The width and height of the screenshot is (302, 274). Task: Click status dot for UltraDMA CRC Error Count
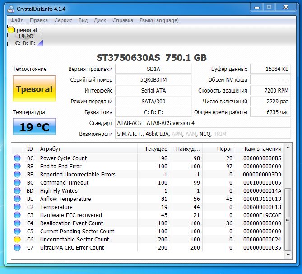click(17, 247)
